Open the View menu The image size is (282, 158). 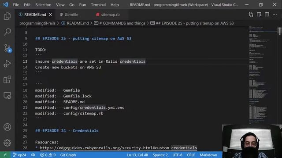60,5
